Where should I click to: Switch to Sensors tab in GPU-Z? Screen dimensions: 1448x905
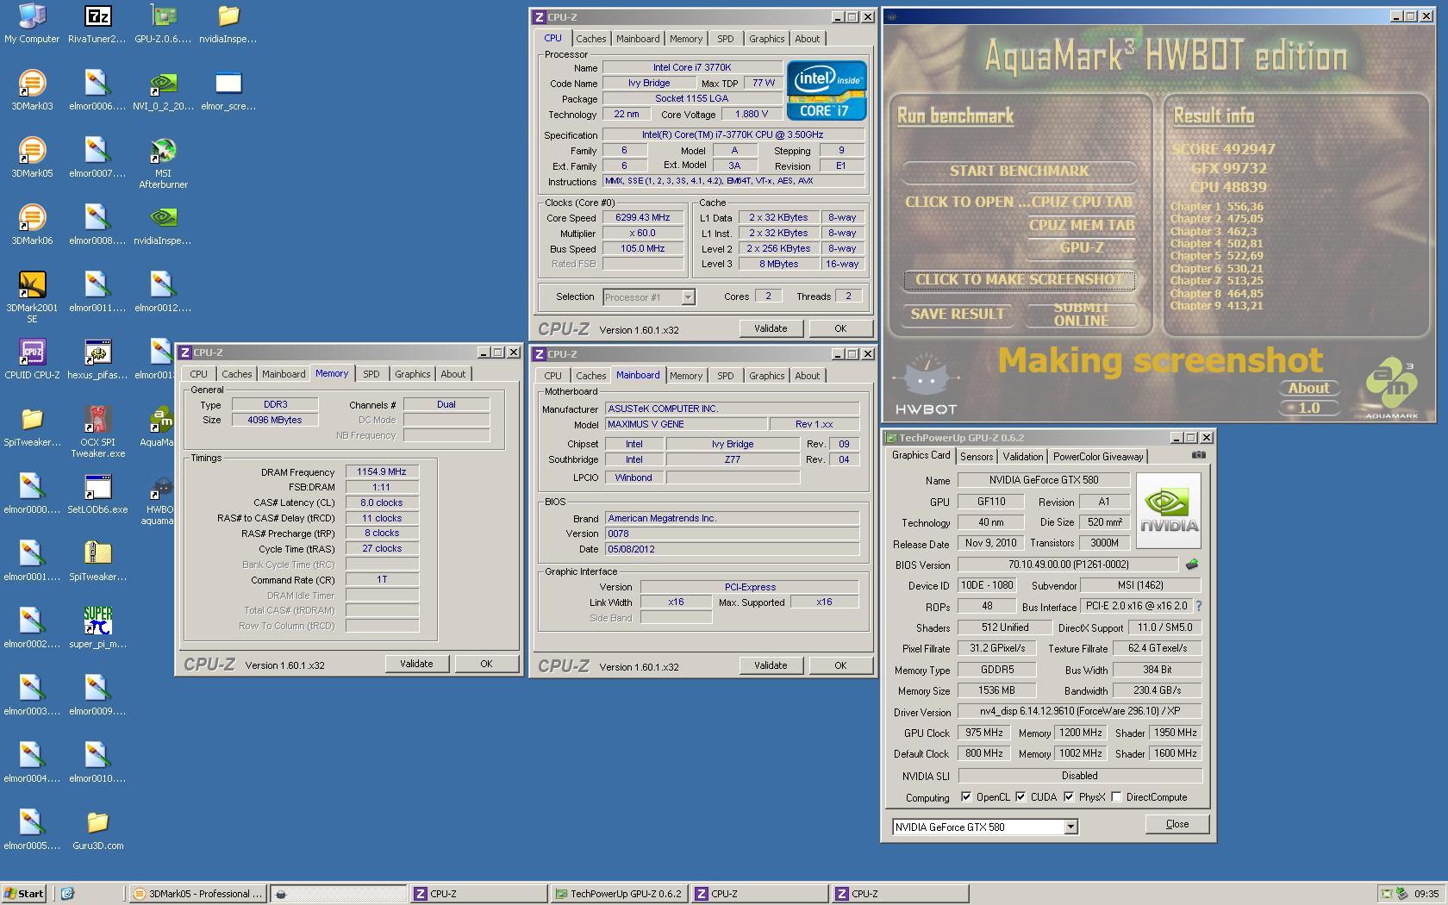click(x=977, y=457)
